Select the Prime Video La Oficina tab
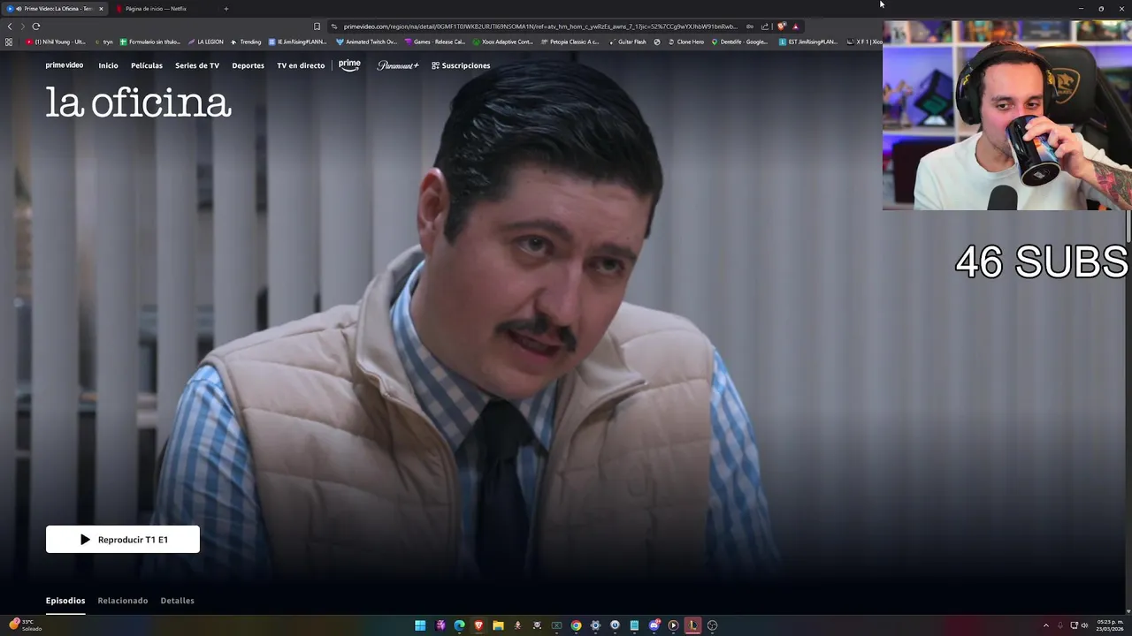1132x636 pixels. [x=55, y=9]
